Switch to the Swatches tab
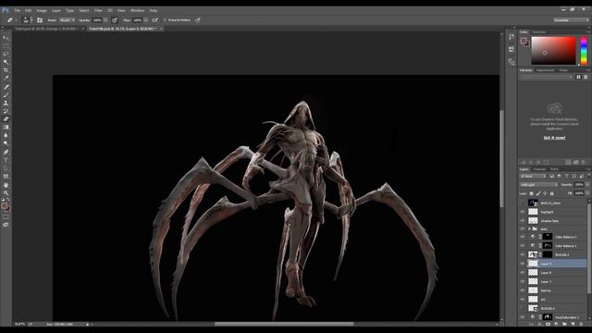This screenshot has height=333, width=592. 538,32
